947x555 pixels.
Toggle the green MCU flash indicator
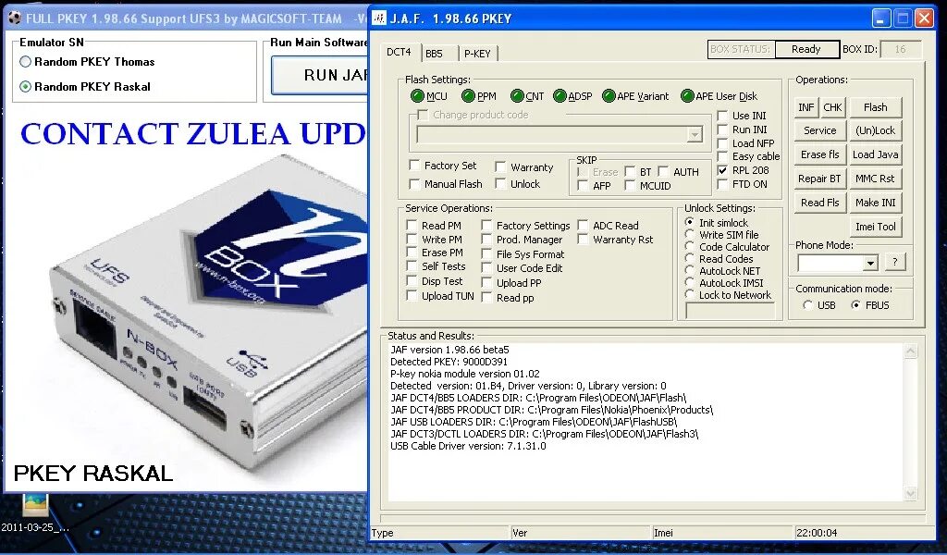pos(417,96)
